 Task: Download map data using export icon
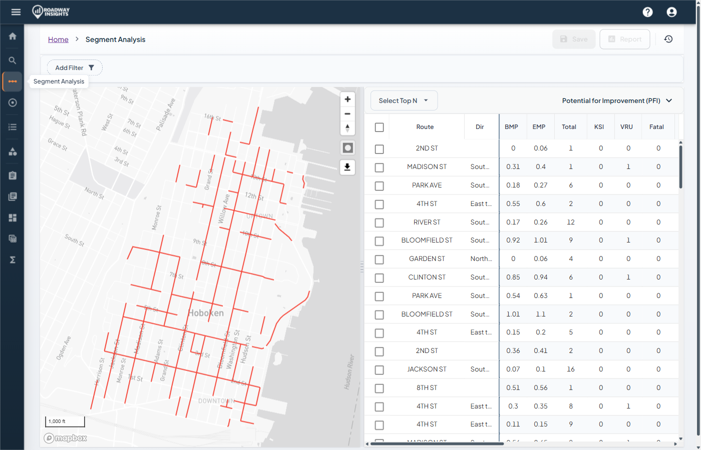(347, 167)
